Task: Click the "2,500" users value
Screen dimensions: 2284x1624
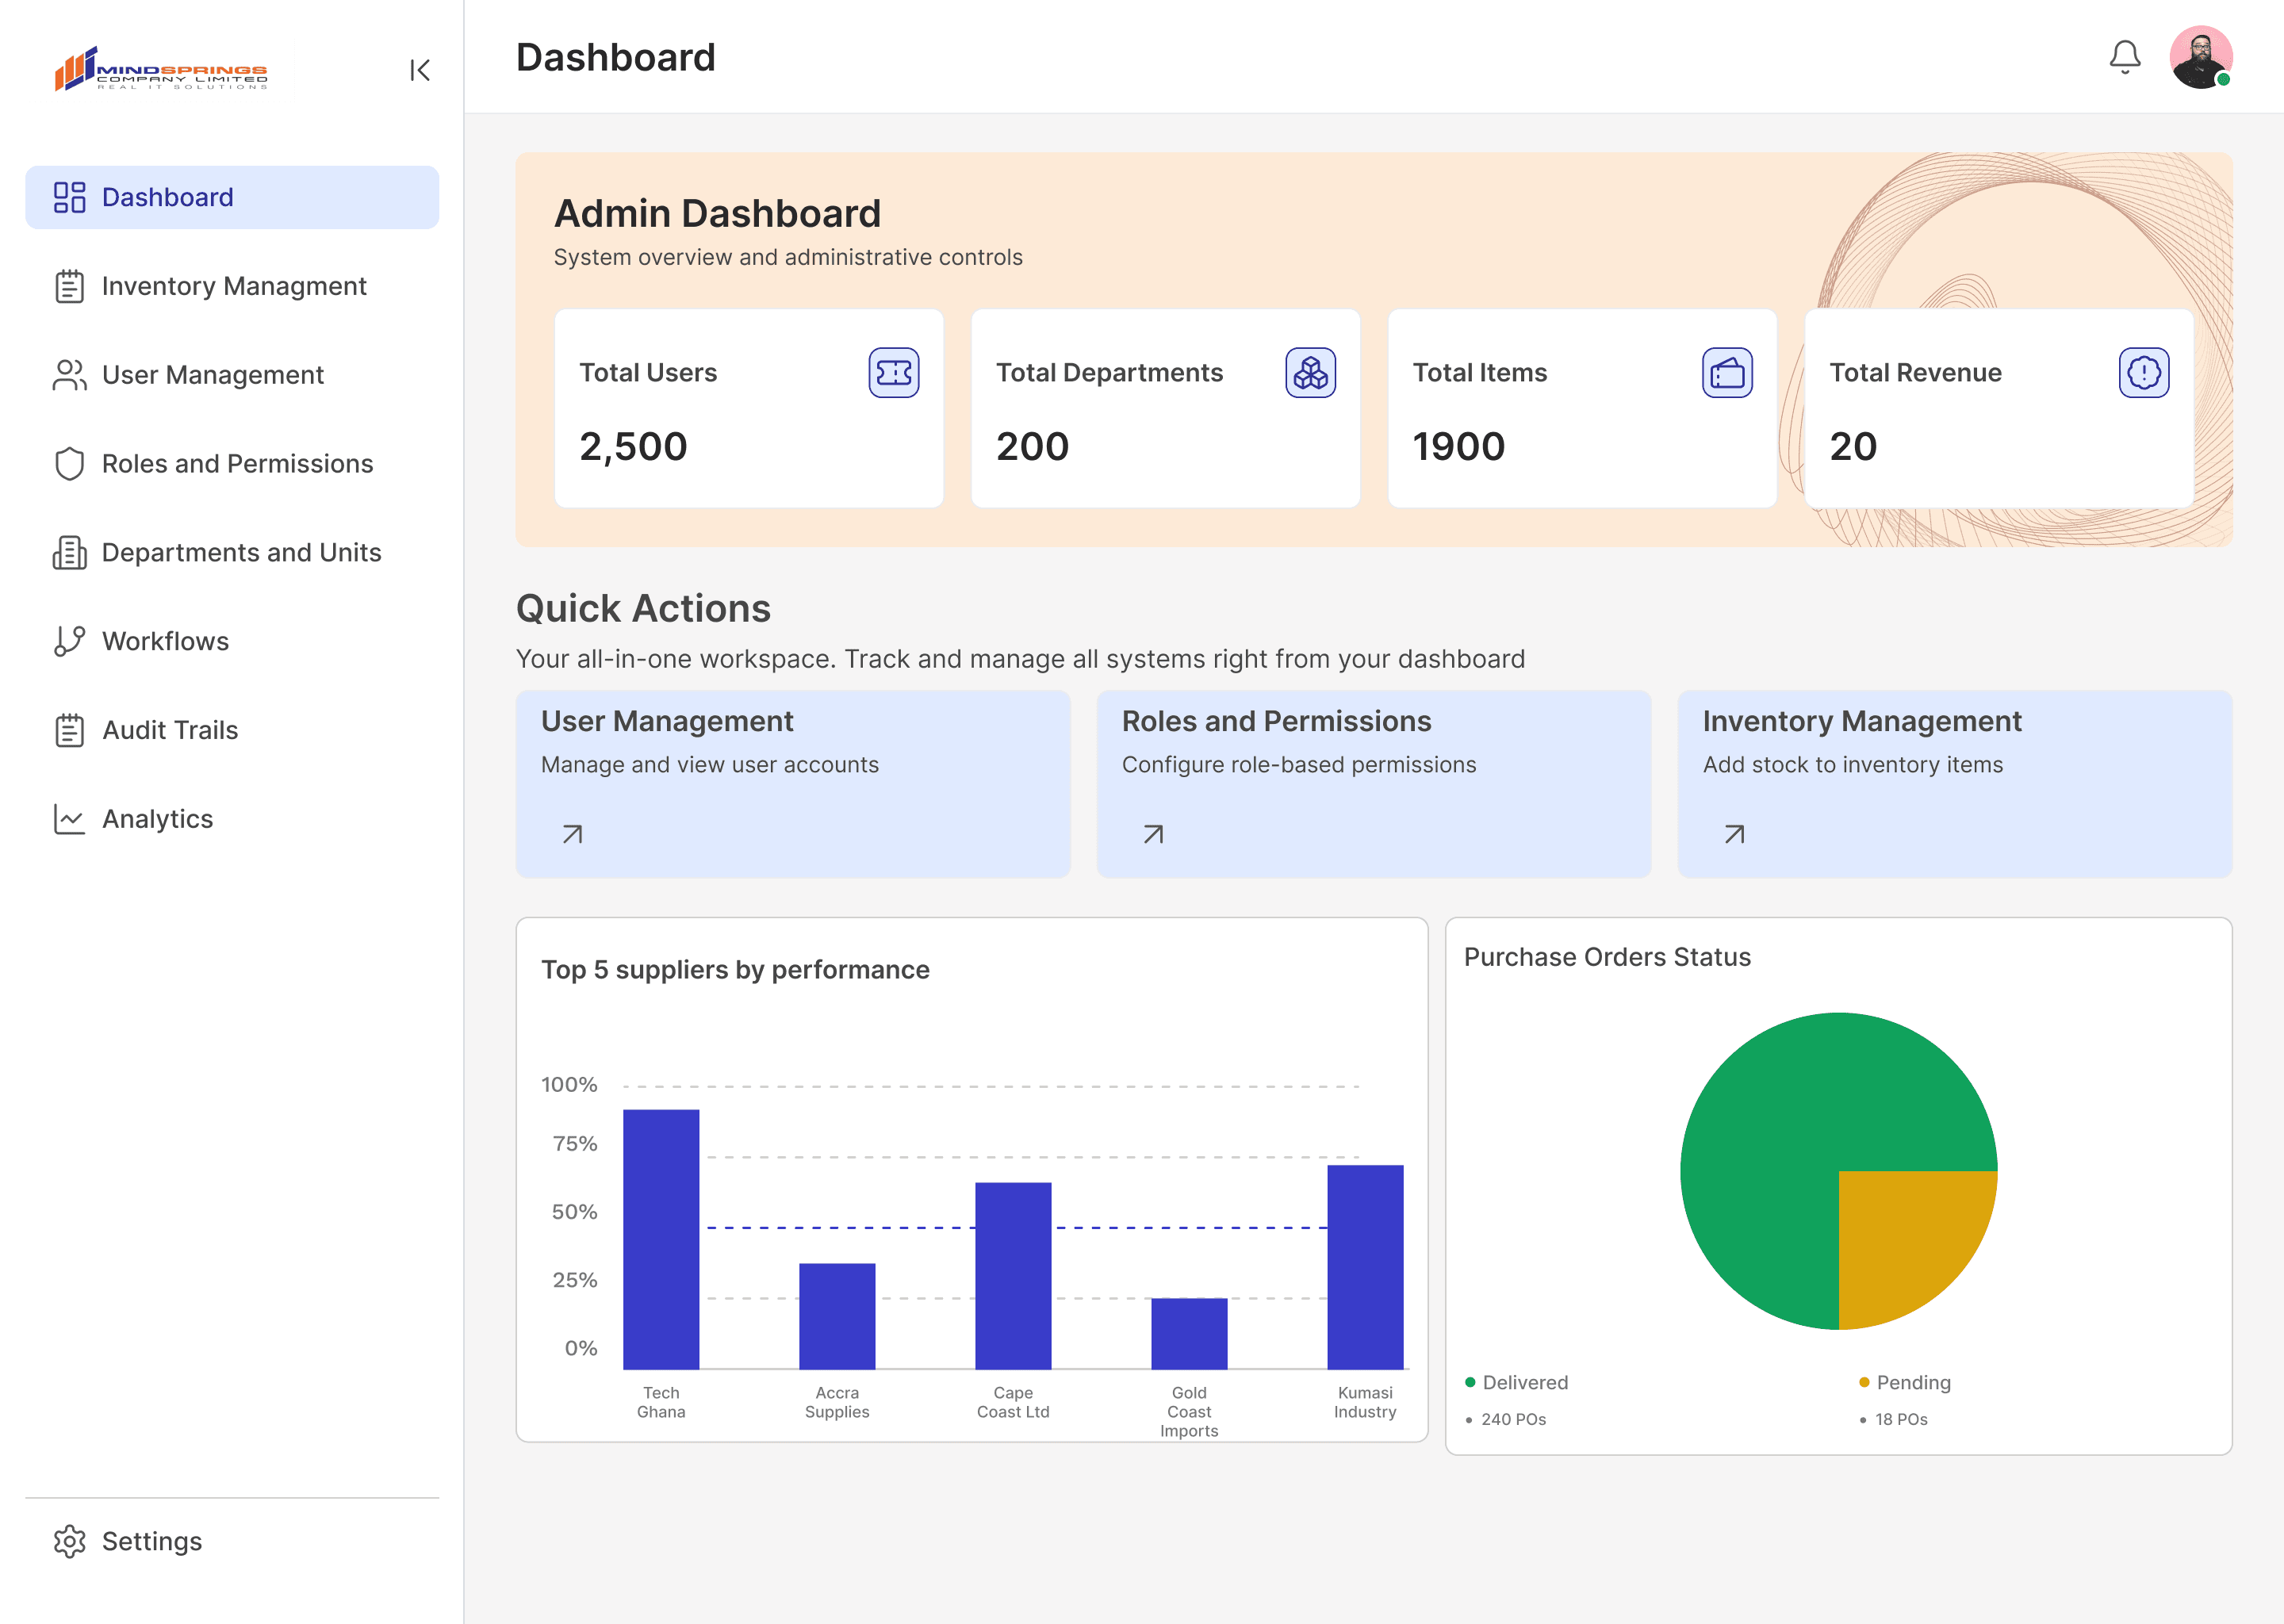Action: 633,446
